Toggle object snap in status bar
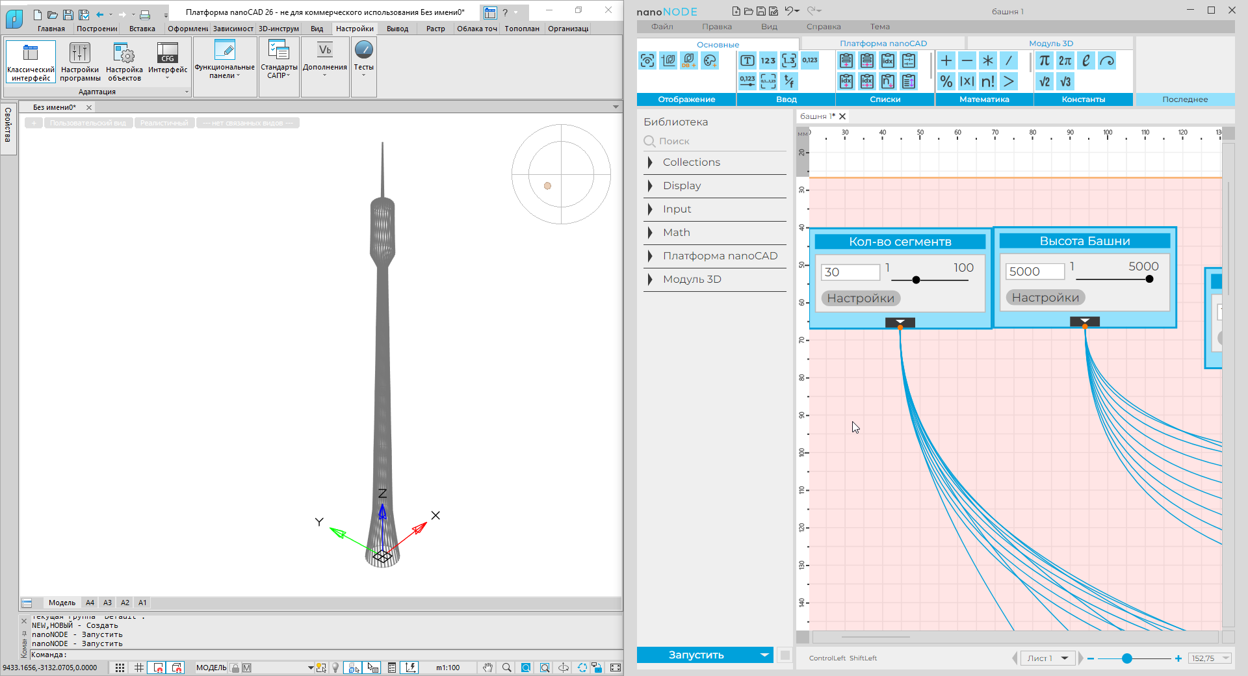This screenshot has height=676, width=1248. (x=158, y=668)
